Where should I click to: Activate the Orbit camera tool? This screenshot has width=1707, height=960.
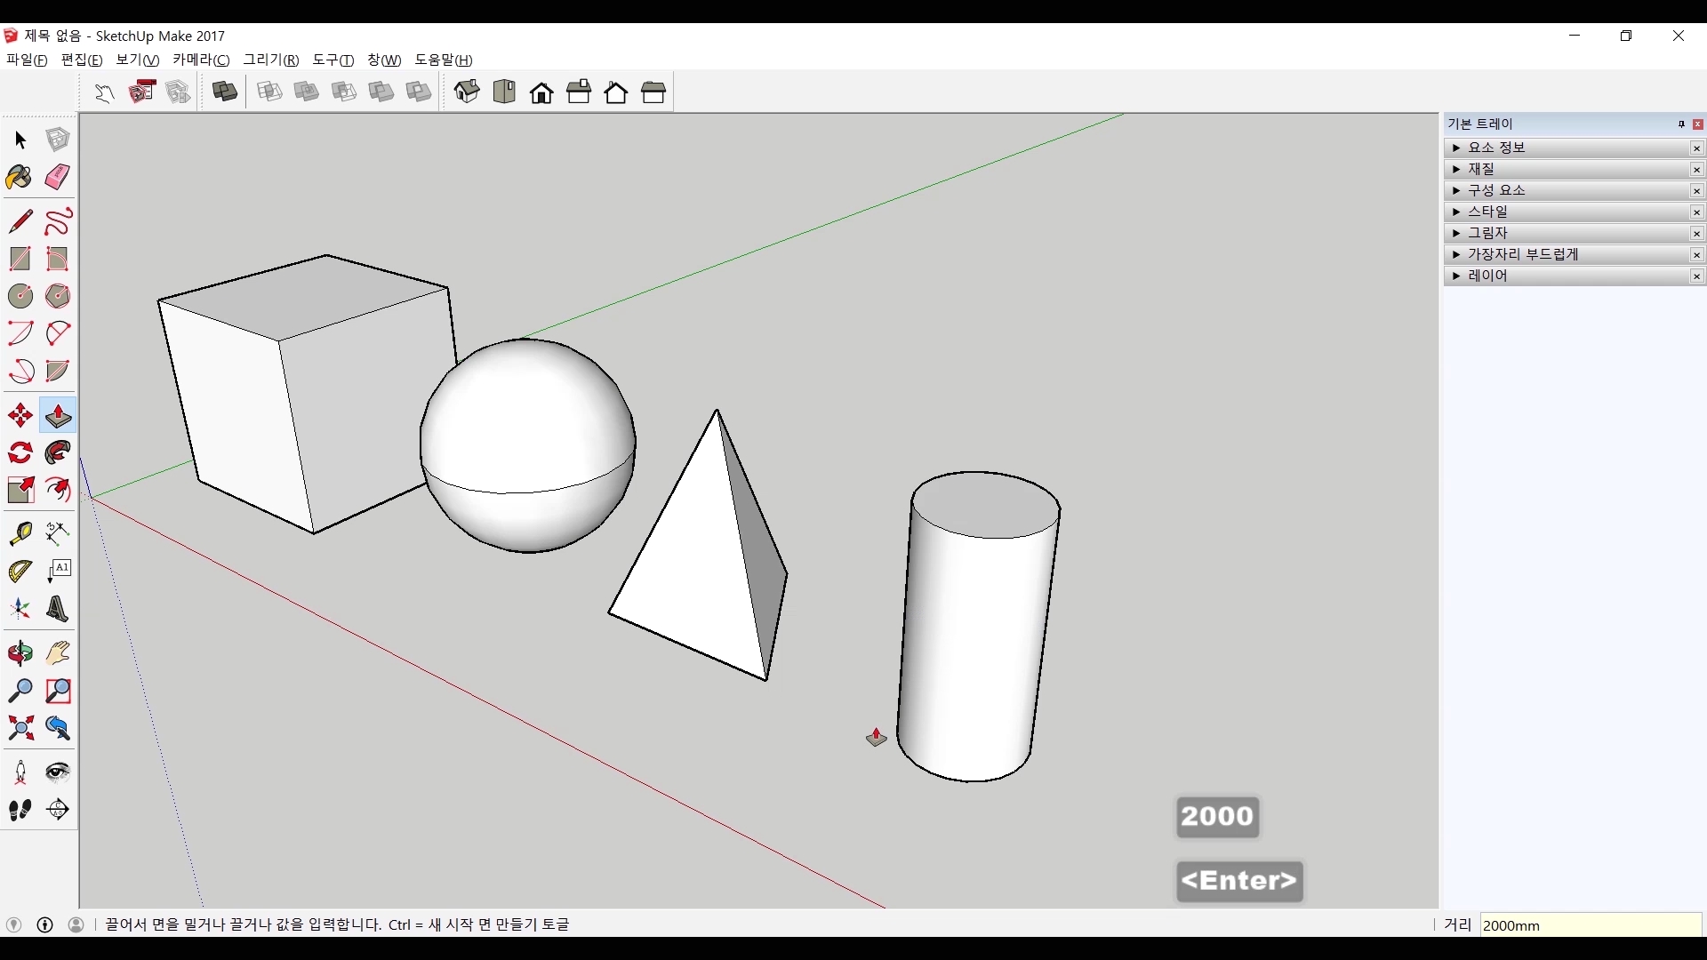tap(20, 653)
